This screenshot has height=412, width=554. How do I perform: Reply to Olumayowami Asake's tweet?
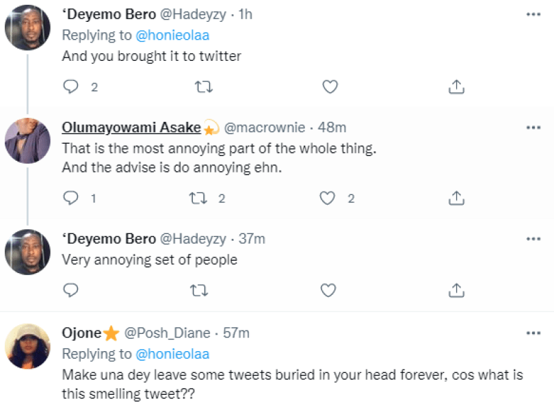click(x=71, y=198)
